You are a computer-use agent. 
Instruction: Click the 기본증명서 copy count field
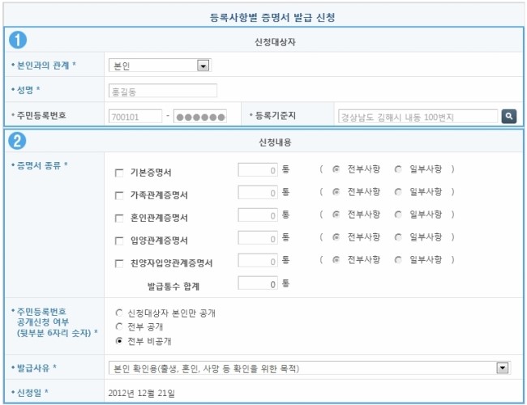point(258,169)
